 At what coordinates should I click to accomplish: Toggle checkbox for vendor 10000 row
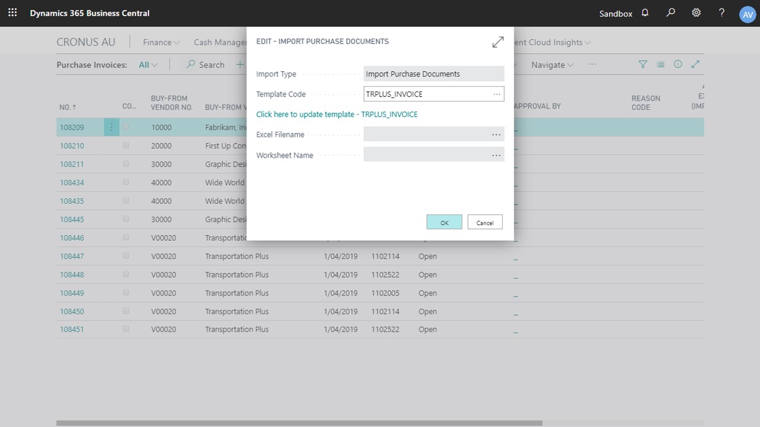[126, 127]
